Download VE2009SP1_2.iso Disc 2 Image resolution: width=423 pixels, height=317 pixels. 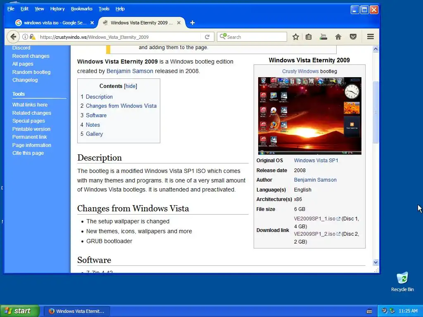click(x=314, y=234)
